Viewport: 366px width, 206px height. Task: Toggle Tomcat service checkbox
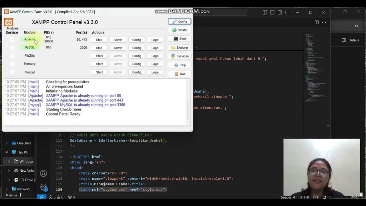[x=12, y=72]
